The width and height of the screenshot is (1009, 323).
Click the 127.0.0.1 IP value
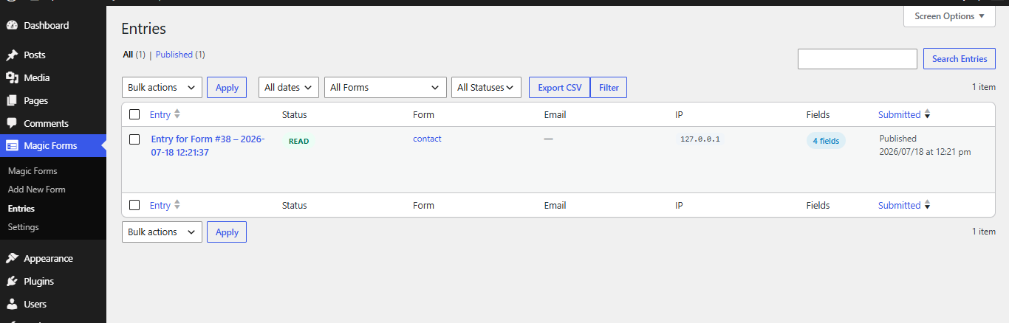point(700,139)
